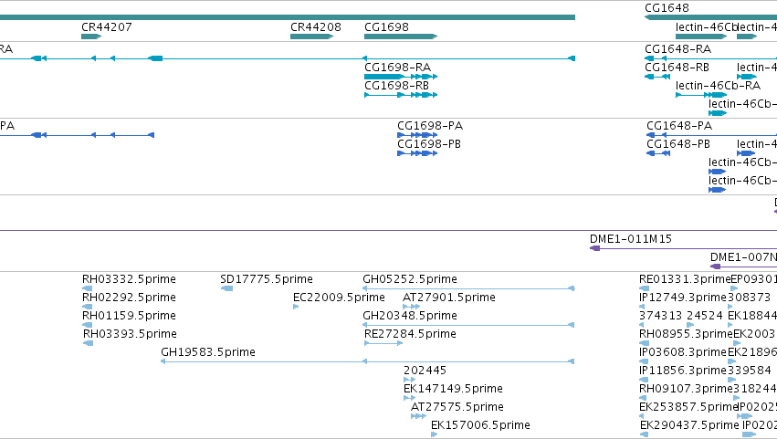This screenshot has height=439, width=777.
Task: Select the CG1698-PA protein feature
Action: 417,135
